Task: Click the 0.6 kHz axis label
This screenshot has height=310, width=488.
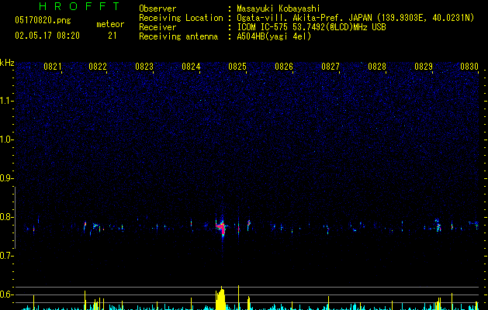Action: pyautogui.click(x=7, y=294)
